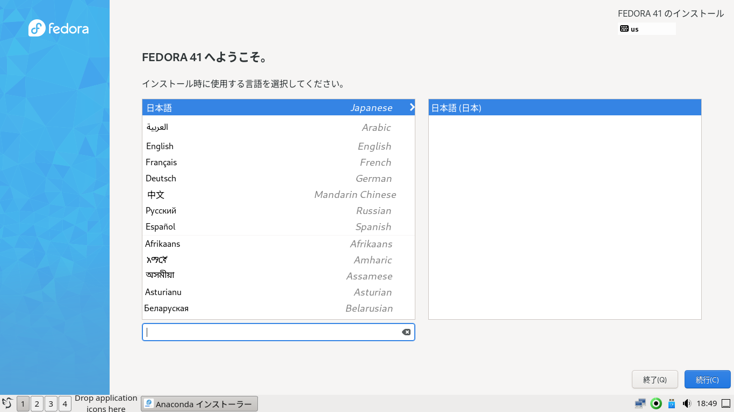The height and width of the screenshot is (412, 734).
Task: Select the Français French row
Action: click(x=278, y=162)
